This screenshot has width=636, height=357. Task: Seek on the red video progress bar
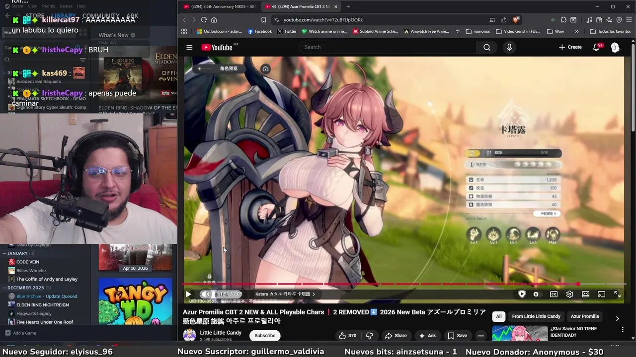click(403, 284)
